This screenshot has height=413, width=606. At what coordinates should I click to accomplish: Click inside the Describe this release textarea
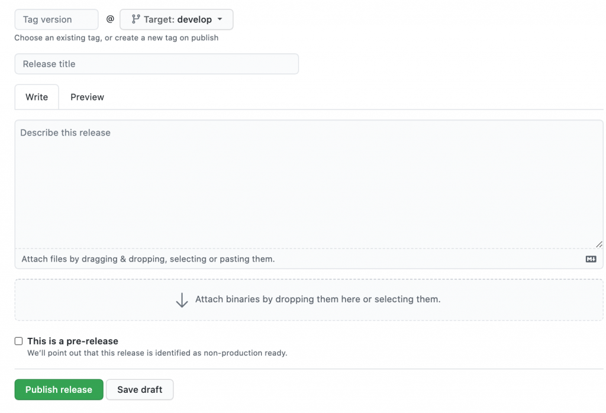(308, 183)
